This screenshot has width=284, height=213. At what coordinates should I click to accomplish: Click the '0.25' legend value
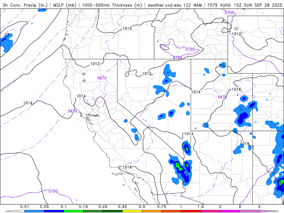pos(103,207)
